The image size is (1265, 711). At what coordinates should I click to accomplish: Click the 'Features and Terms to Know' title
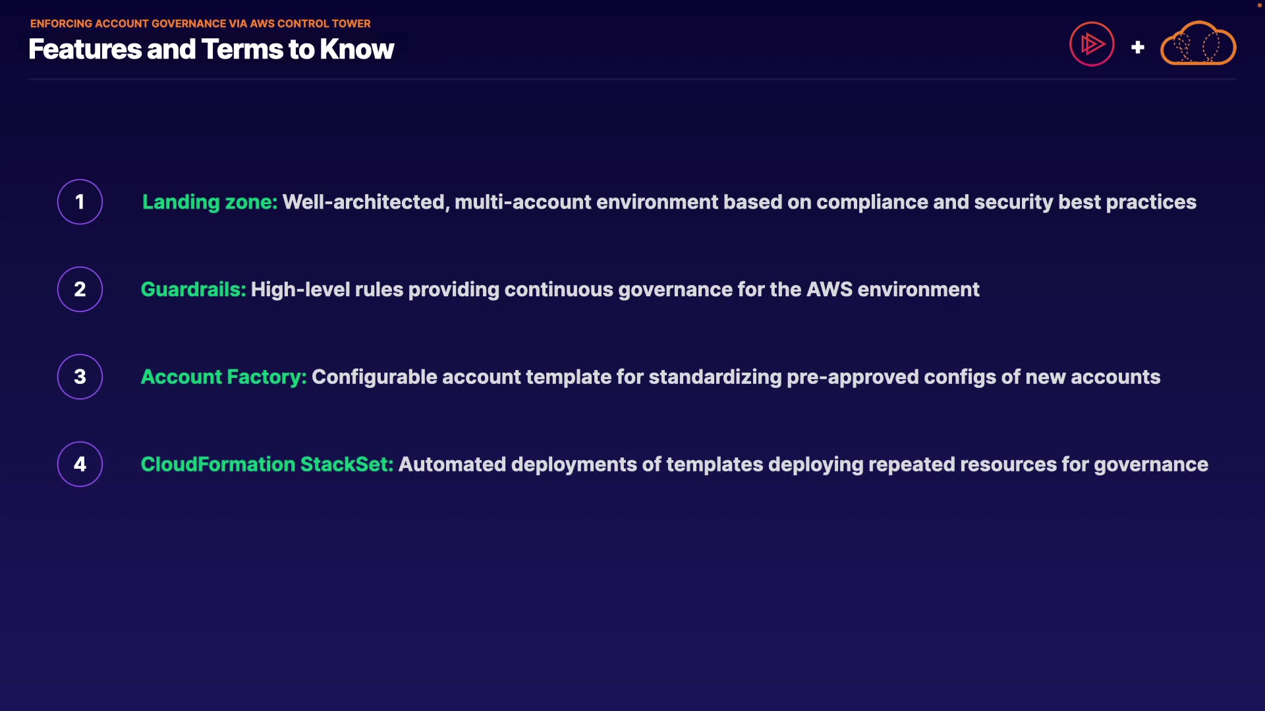coord(211,49)
